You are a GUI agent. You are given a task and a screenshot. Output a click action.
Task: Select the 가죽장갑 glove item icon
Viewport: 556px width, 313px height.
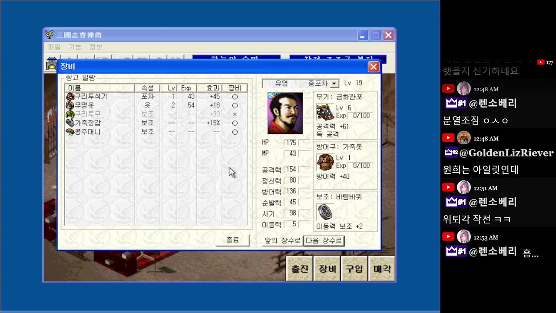point(69,123)
